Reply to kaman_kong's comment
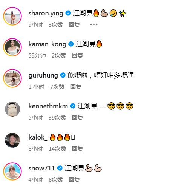 click(77, 55)
